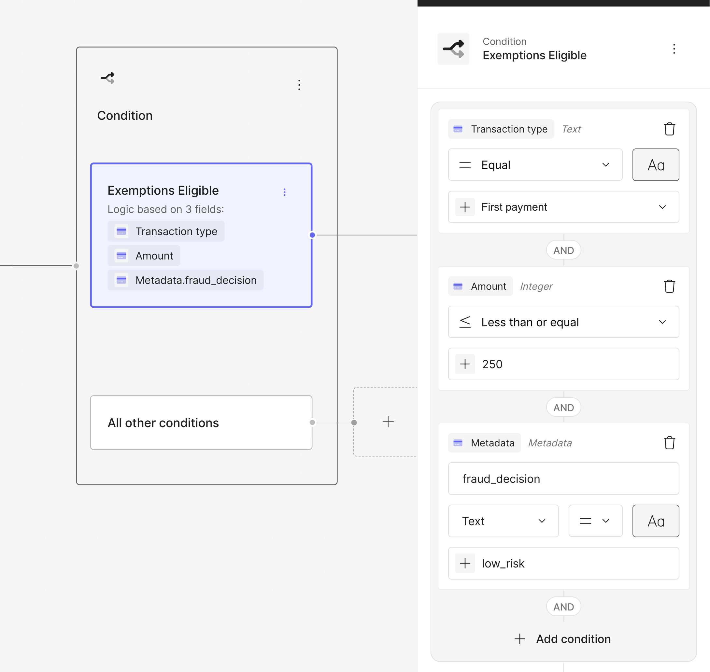710x672 pixels.
Task: Open the Equal operator dropdown
Action: pyautogui.click(x=535, y=165)
